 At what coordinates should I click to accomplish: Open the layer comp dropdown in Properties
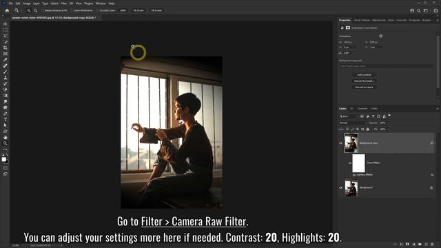coord(387,66)
